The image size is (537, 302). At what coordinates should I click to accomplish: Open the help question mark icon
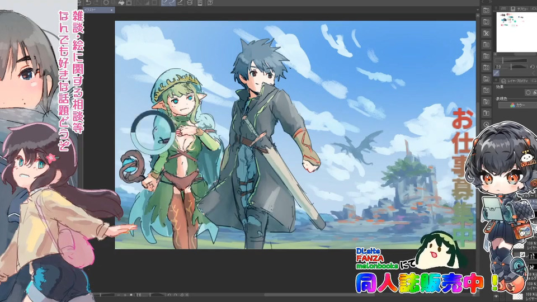(x=210, y=2)
